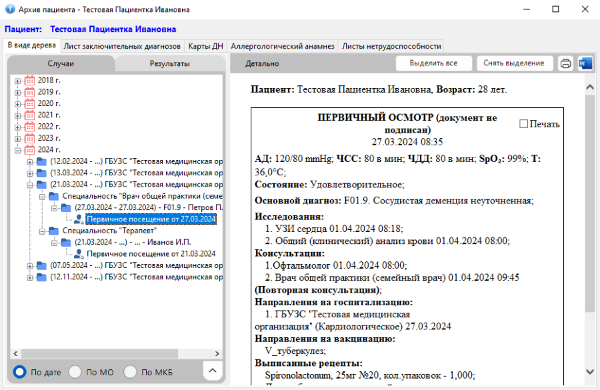Expand the 12.02.2024 case node
Image resolution: width=600 pixels, height=390 pixels.
coord(30,162)
